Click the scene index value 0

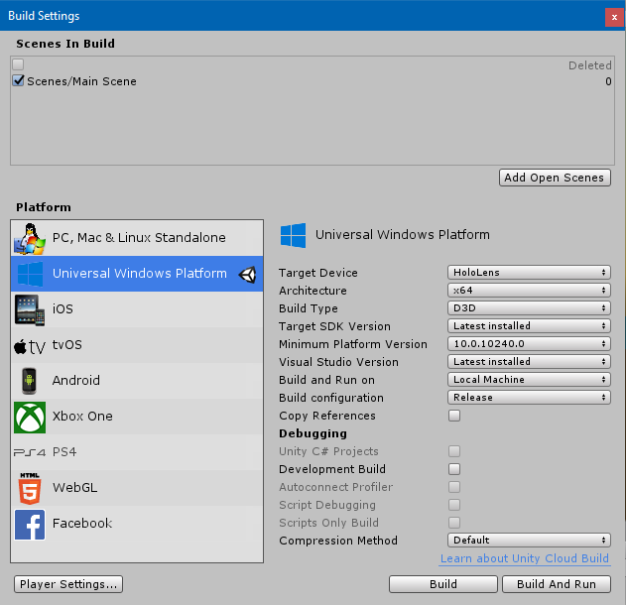pyautogui.click(x=608, y=81)
